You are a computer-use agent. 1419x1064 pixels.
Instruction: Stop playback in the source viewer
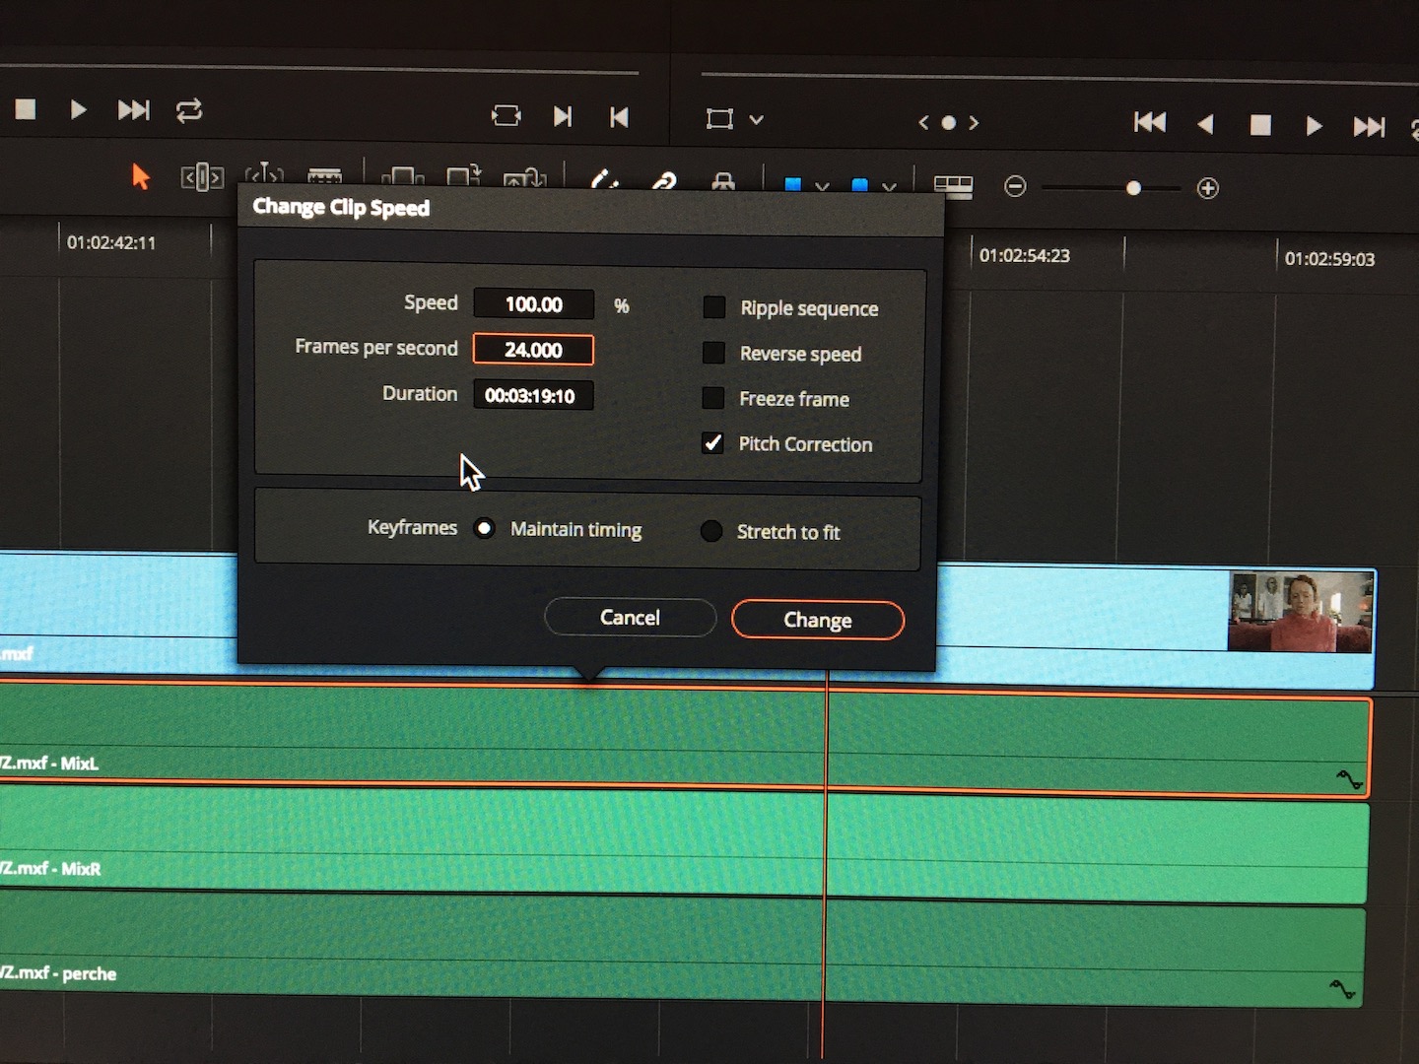point(26,108)
